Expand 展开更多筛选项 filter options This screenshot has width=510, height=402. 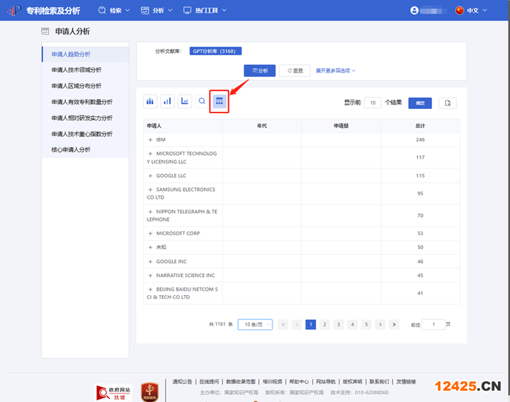[x=336, y=71]
